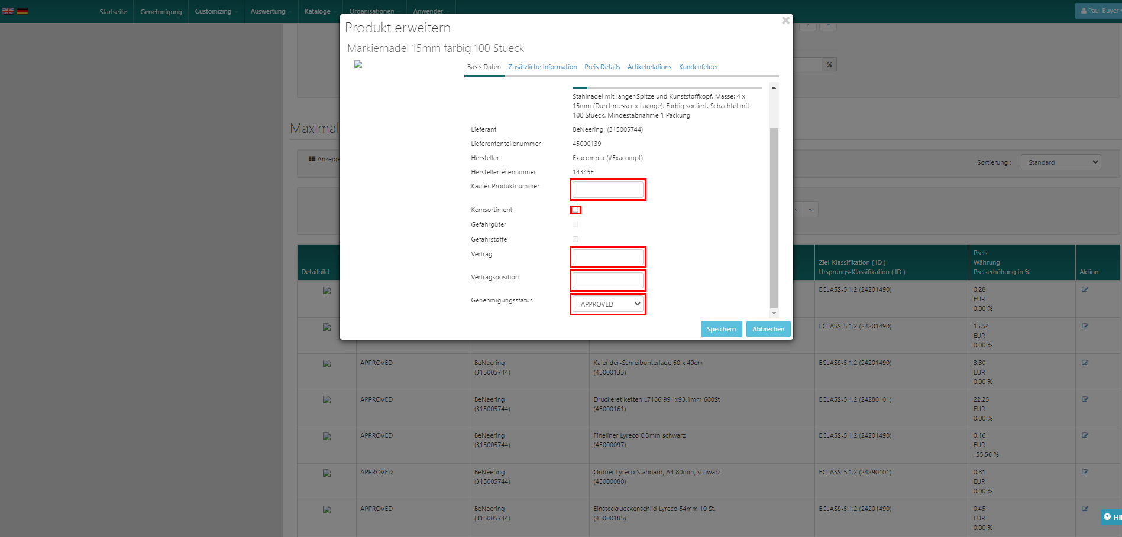Expand the Customizing menu
Image resolution: width=1122 pixels, height=537 pixels.
[x=215, y=12]
